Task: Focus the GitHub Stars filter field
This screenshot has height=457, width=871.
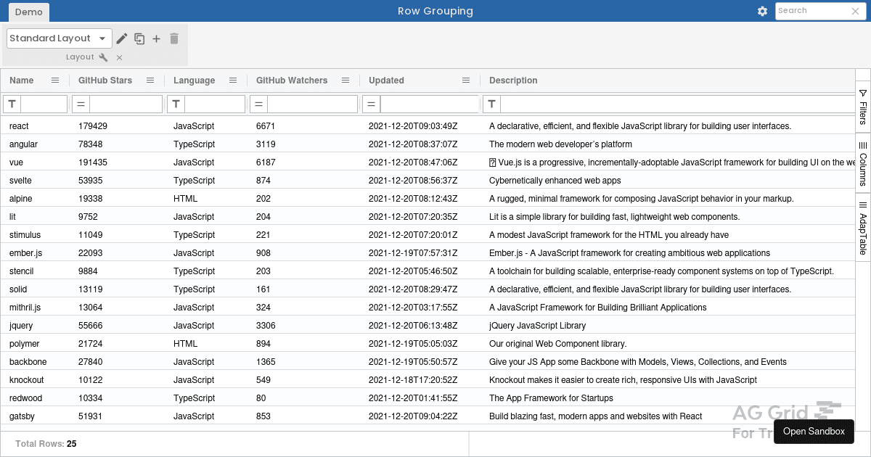Action: 126,104
